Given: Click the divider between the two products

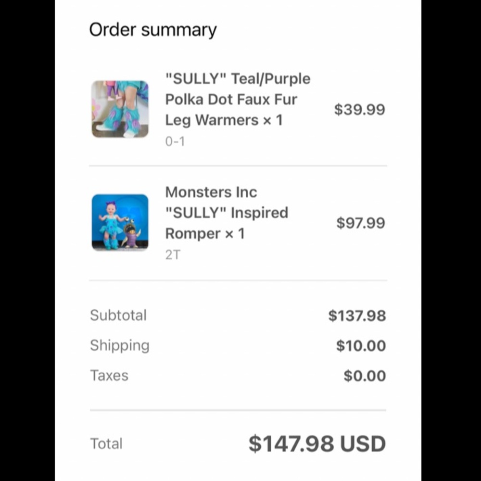Looking at the screenshot, I should click(238, 166).
